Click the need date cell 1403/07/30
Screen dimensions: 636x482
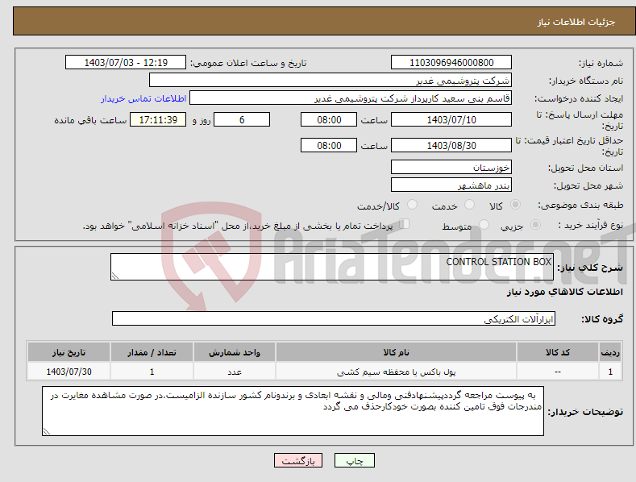tap(69, 372)
